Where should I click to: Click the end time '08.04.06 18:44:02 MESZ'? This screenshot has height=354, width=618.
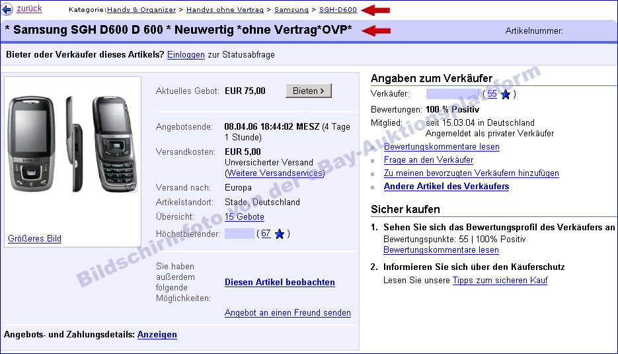[272, 126]
